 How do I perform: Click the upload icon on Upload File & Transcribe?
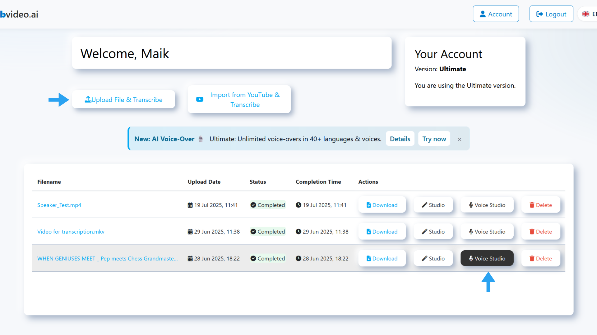coord(88,99)
